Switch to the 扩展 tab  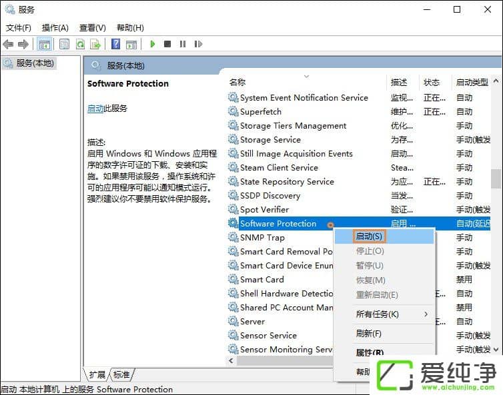click(x=97, y=374)
